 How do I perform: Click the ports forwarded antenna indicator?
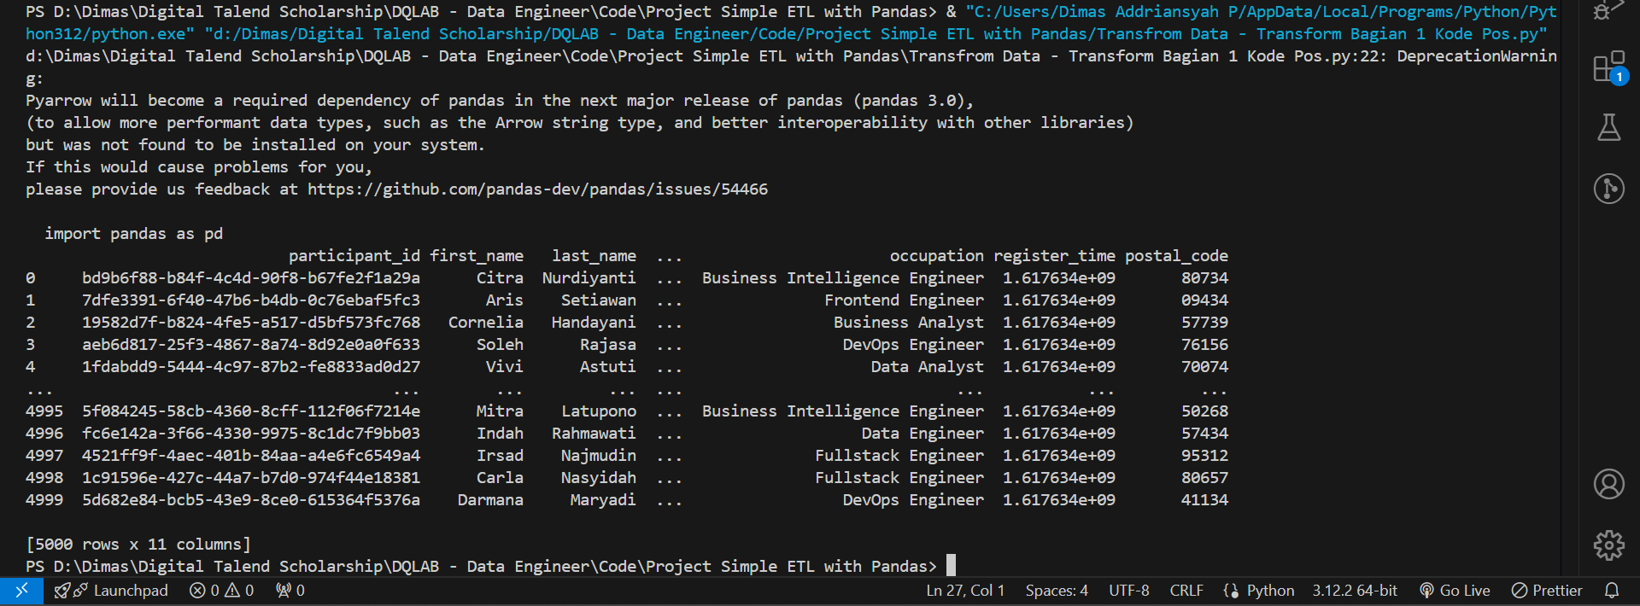290,591
